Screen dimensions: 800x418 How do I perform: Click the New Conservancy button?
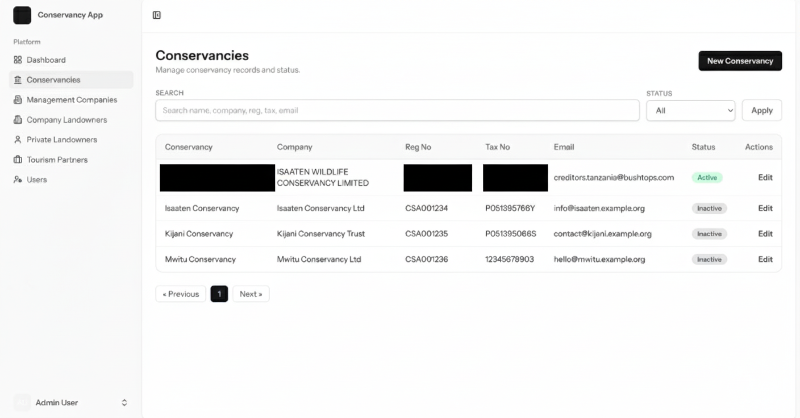click(740, 61)
